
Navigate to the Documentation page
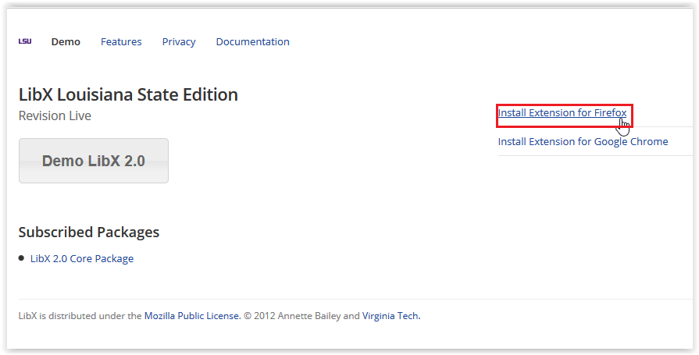[252, 42]
